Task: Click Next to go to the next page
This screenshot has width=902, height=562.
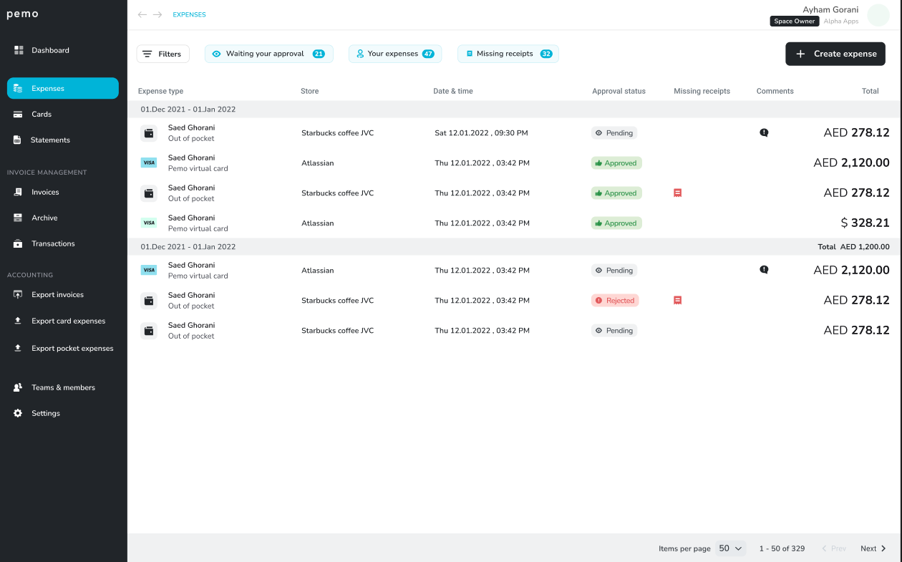Action: (873, 548)
